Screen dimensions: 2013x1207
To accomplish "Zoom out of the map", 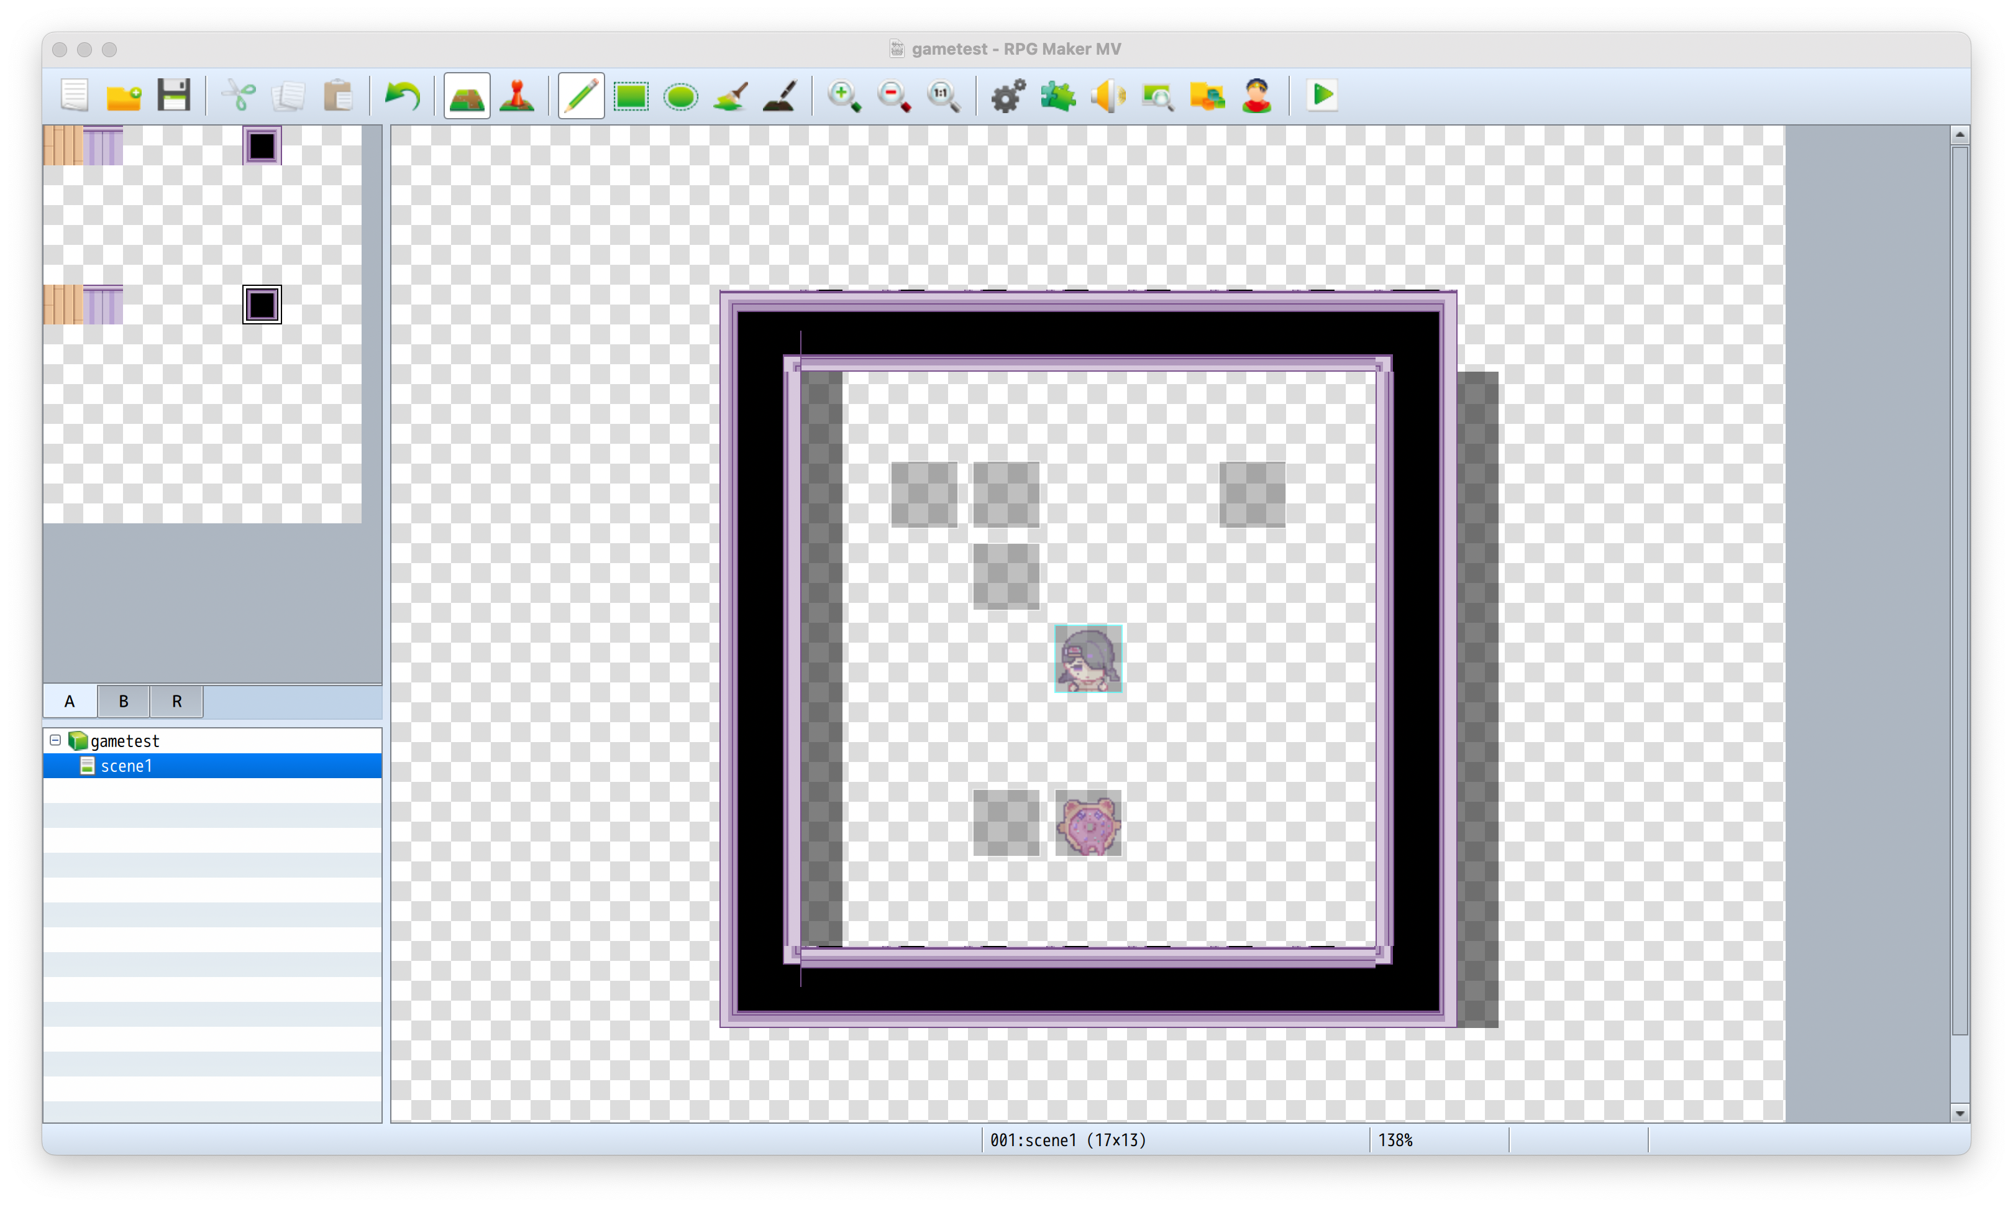I will click(x=893, y=96).
